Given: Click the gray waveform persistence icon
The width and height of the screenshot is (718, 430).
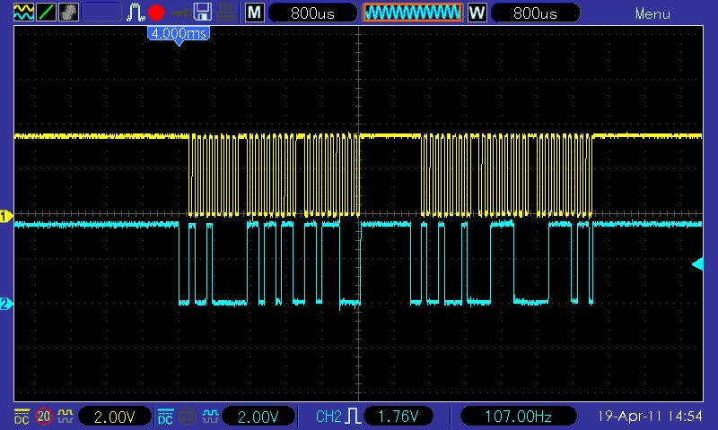Looking at the screenshot, I should (x=68, y=13).
